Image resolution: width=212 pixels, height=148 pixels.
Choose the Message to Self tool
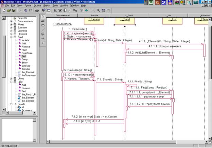42,43
